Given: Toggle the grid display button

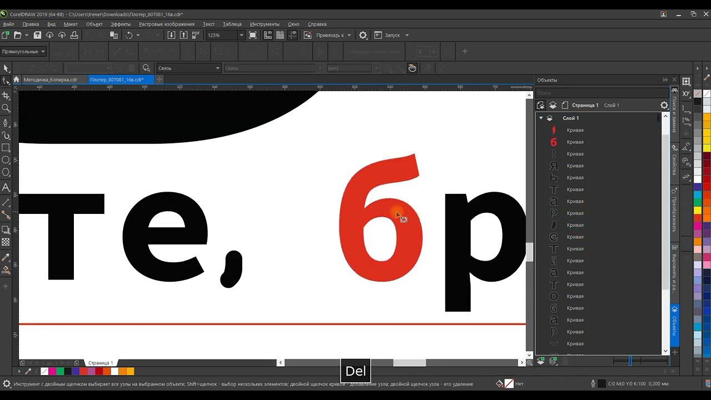Looking at the screenshot, I should [x=281, y=35].
